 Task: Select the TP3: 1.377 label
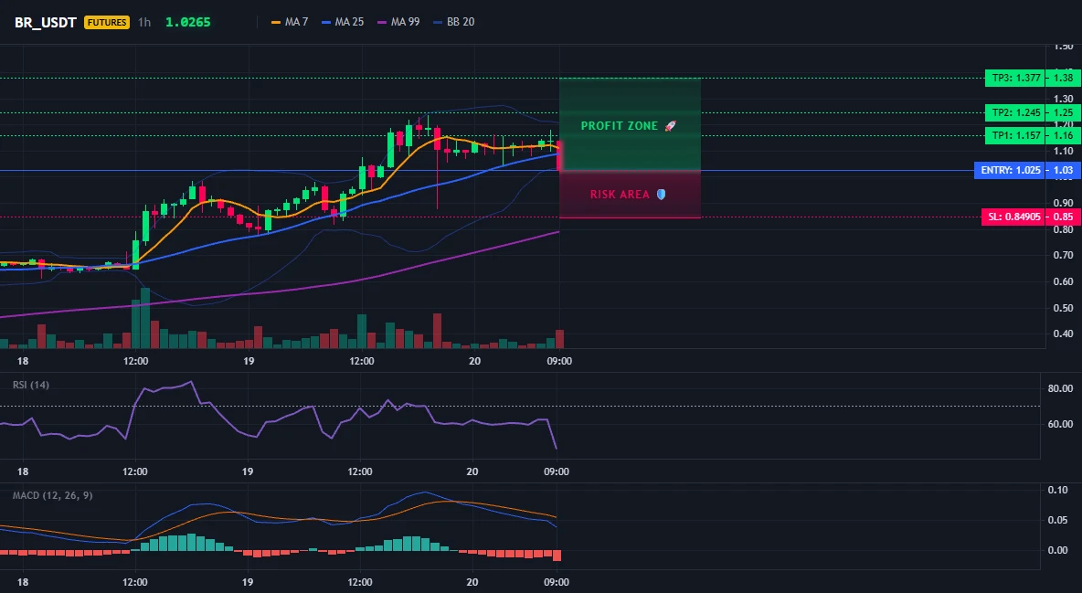pos(1015,78)
